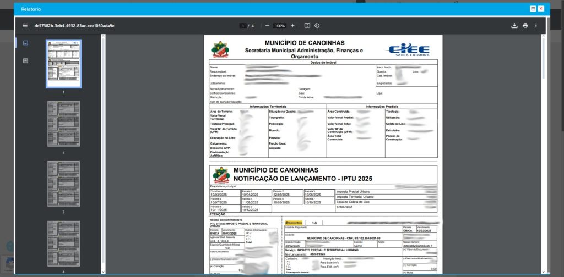Viewport: 564px width, 277px height.
Task: Click the Secretaria Municipal Administração, Finanças e Orçamento subtitle
Action: coord(304,53)
